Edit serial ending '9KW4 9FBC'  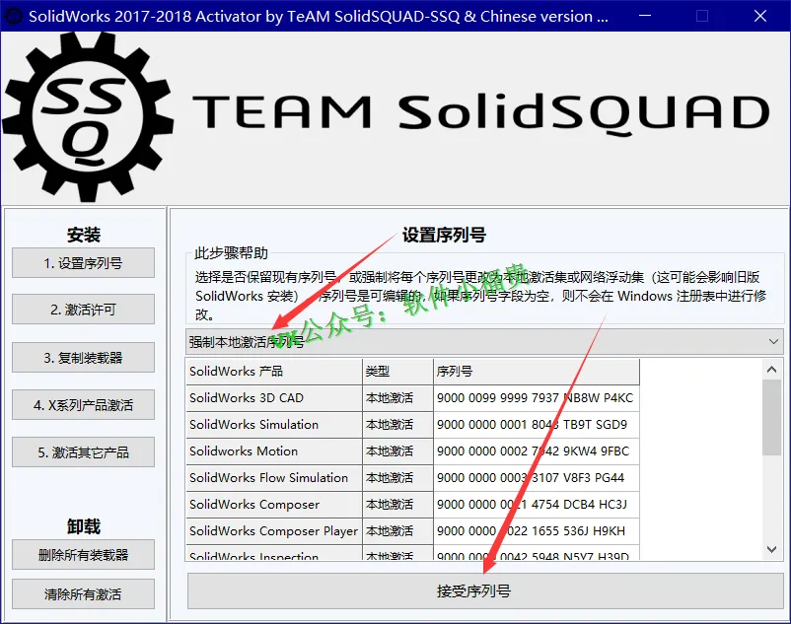click(537, 451)
